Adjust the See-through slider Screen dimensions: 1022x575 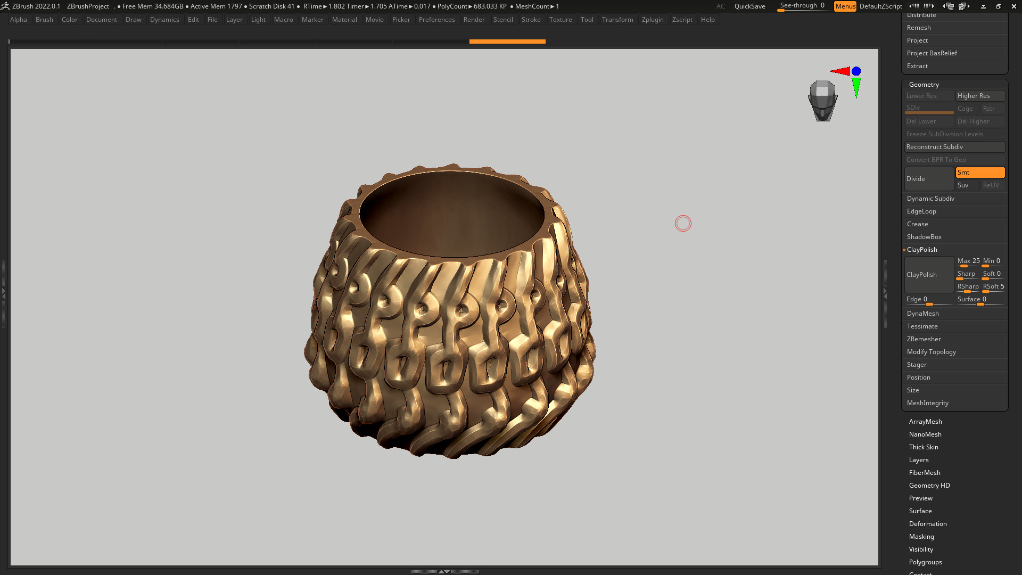(x=802, y=6)
